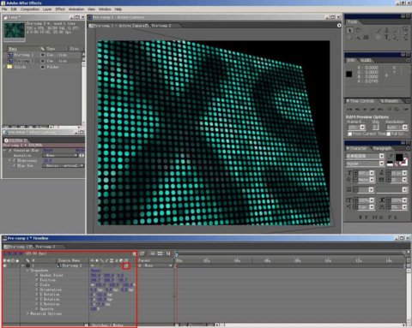
Task: Expand the Solids folder in Project
Action: coord(4,67)
